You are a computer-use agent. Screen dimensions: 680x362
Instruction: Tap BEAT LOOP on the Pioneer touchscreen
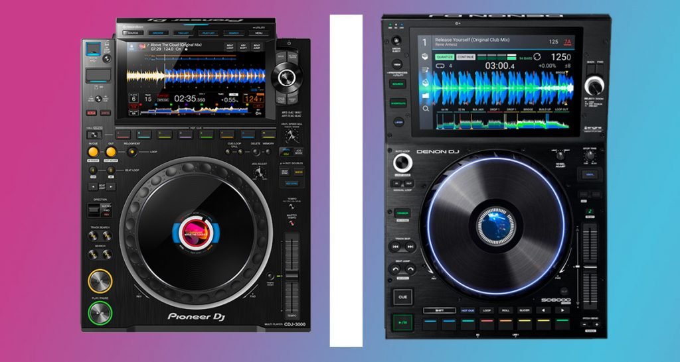(x=230, y=47)
